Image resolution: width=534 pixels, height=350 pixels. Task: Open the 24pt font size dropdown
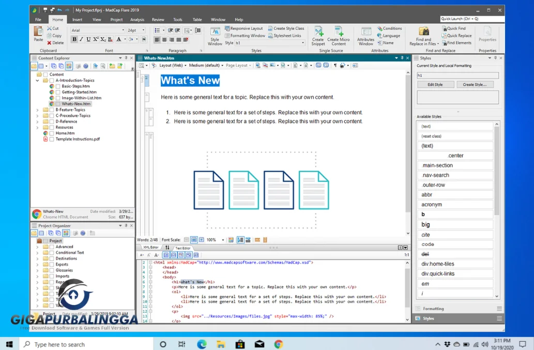click(x=143, y=31)
